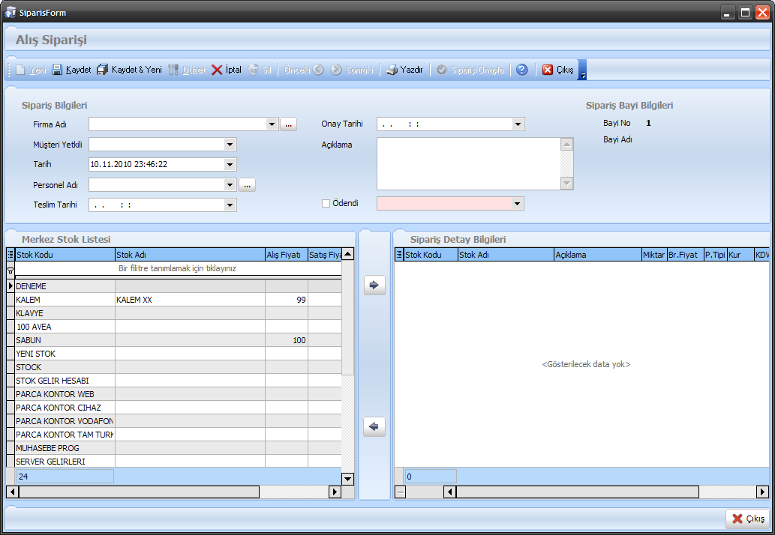The image size is (775, 535).
Task: Open the Tarih date picker dropdown
Action: point(230,165)
